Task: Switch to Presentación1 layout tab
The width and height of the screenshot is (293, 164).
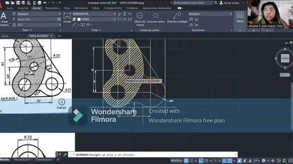Action: [22, 159]
